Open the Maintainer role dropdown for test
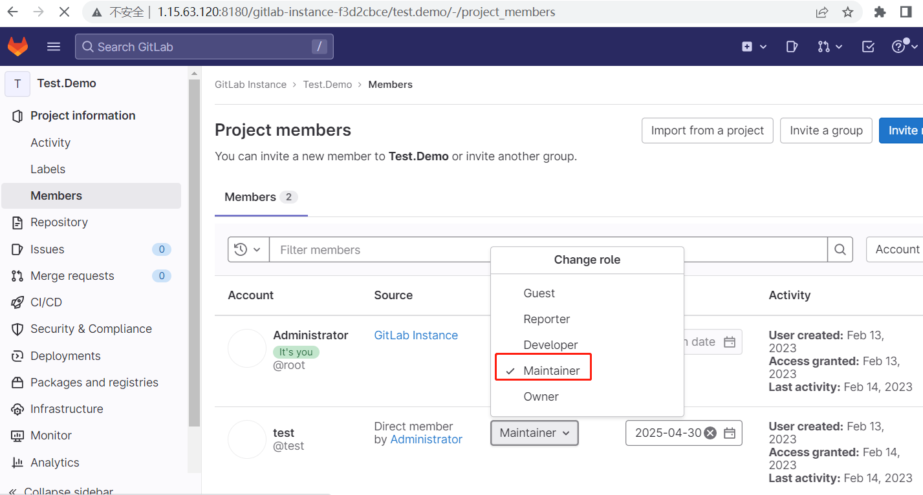Screen dimensions: 923x495 point(534,433)
